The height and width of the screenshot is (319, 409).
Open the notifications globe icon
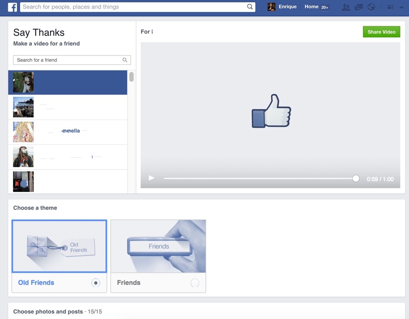371,7
